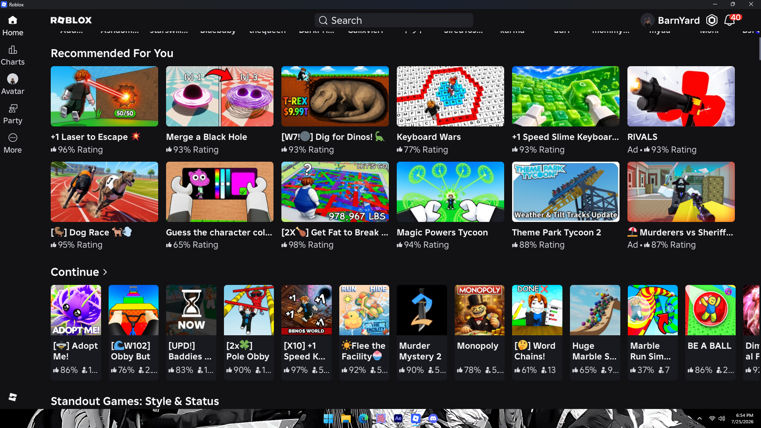Open the Baddies NOW hourglass thumbnail
Viewport: 761px width, 428px height.
tap(191, 310)
